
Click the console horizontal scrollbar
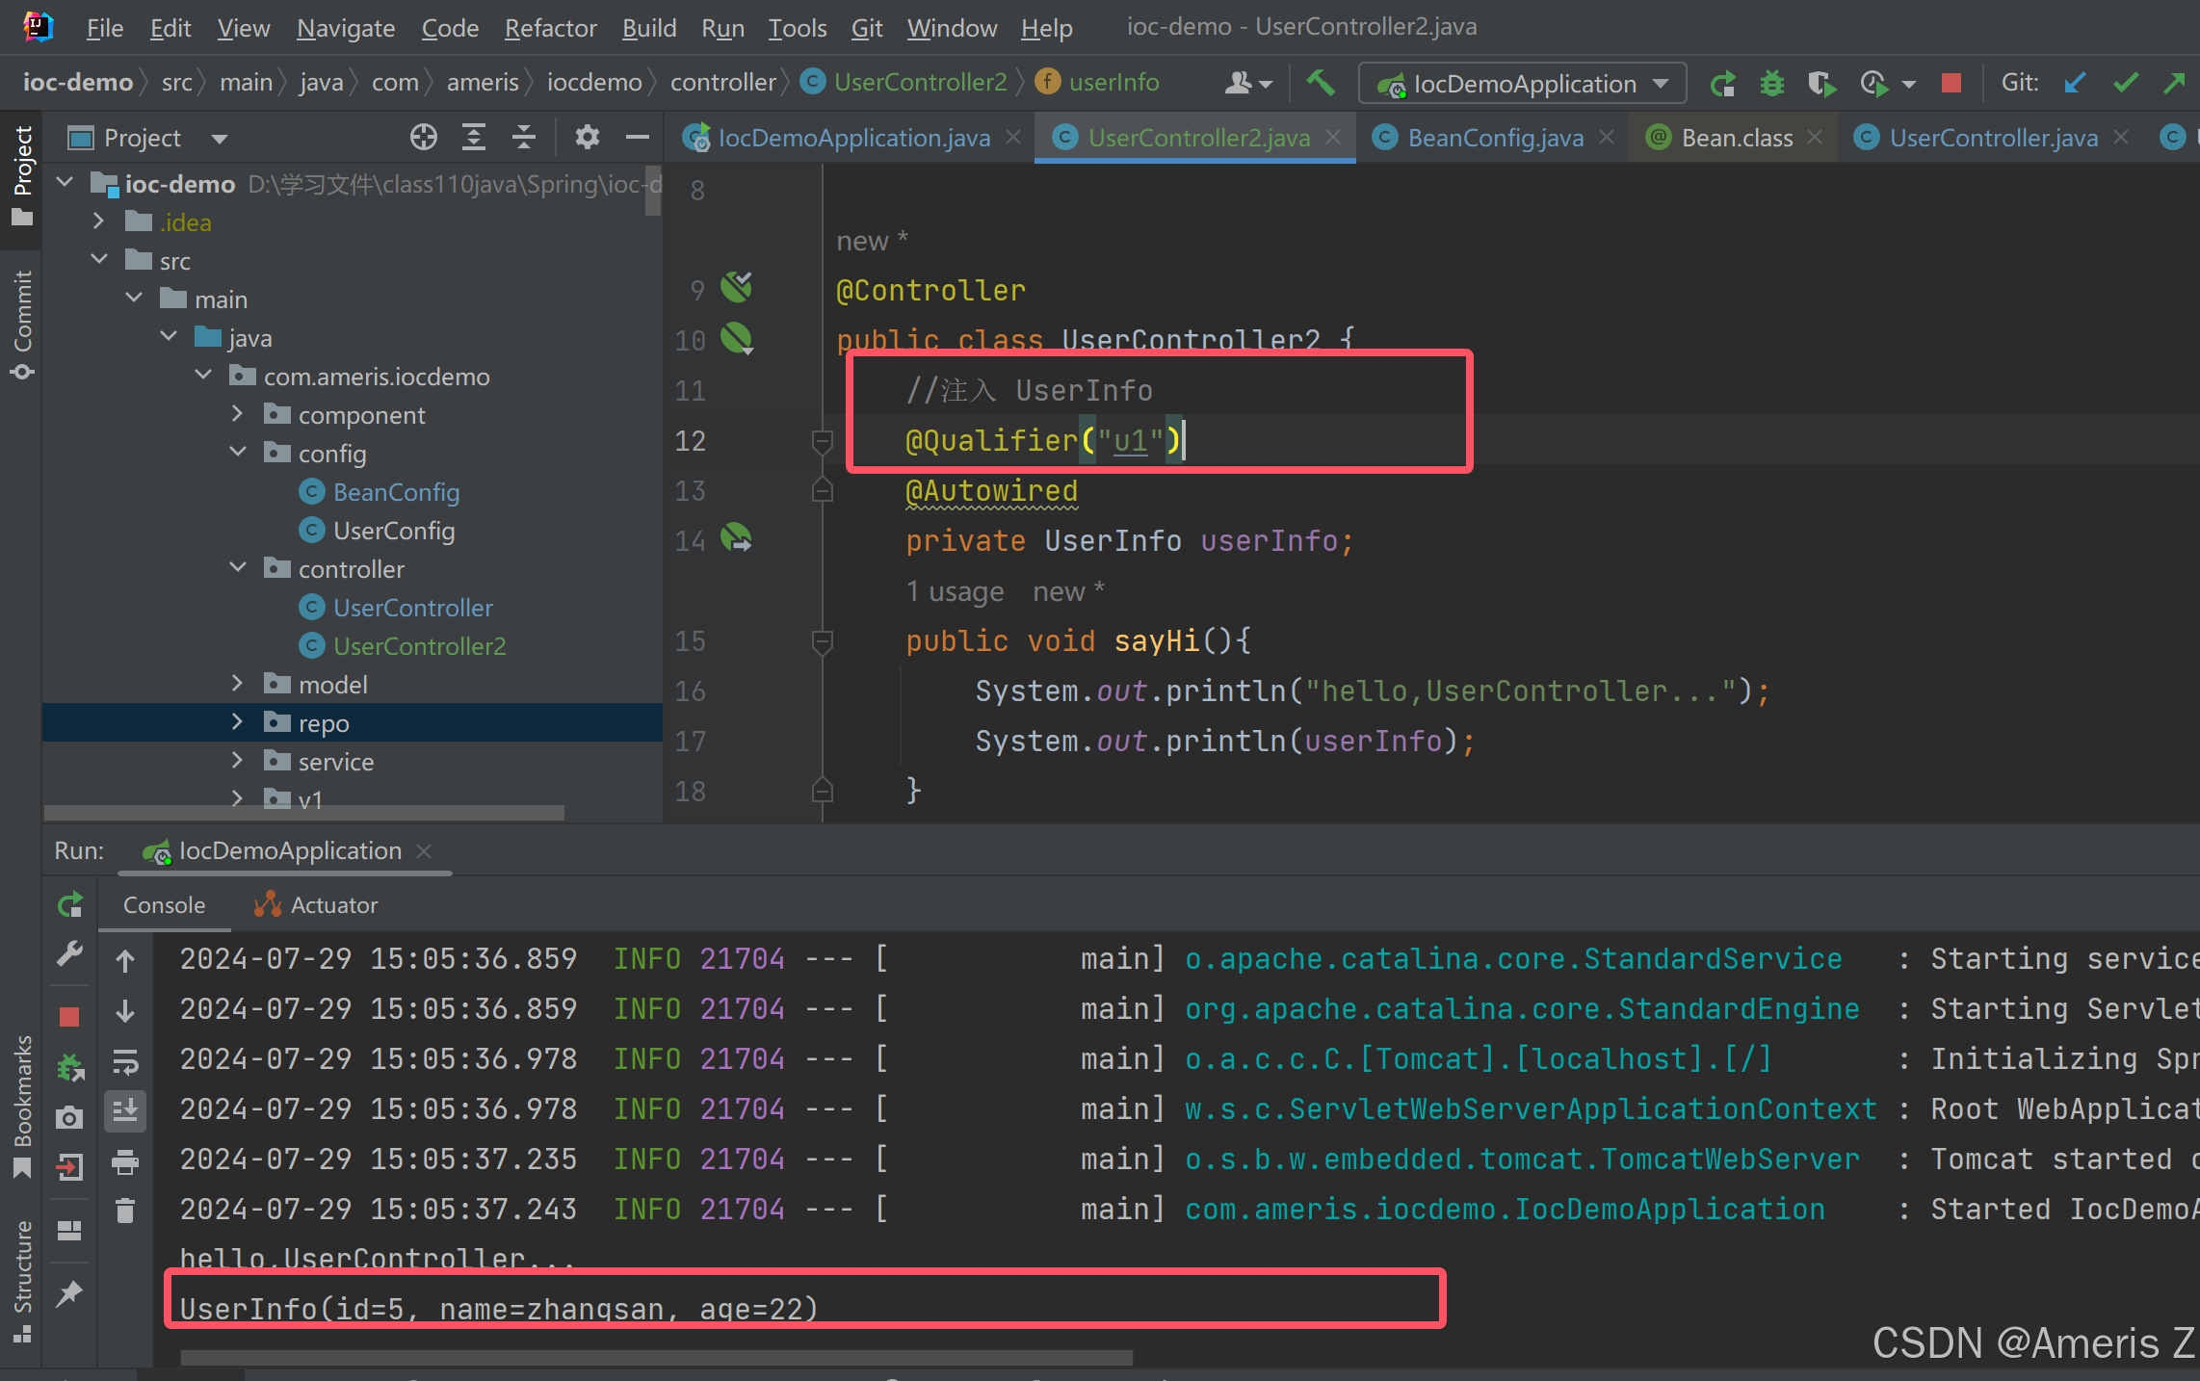click(655, 1357)
